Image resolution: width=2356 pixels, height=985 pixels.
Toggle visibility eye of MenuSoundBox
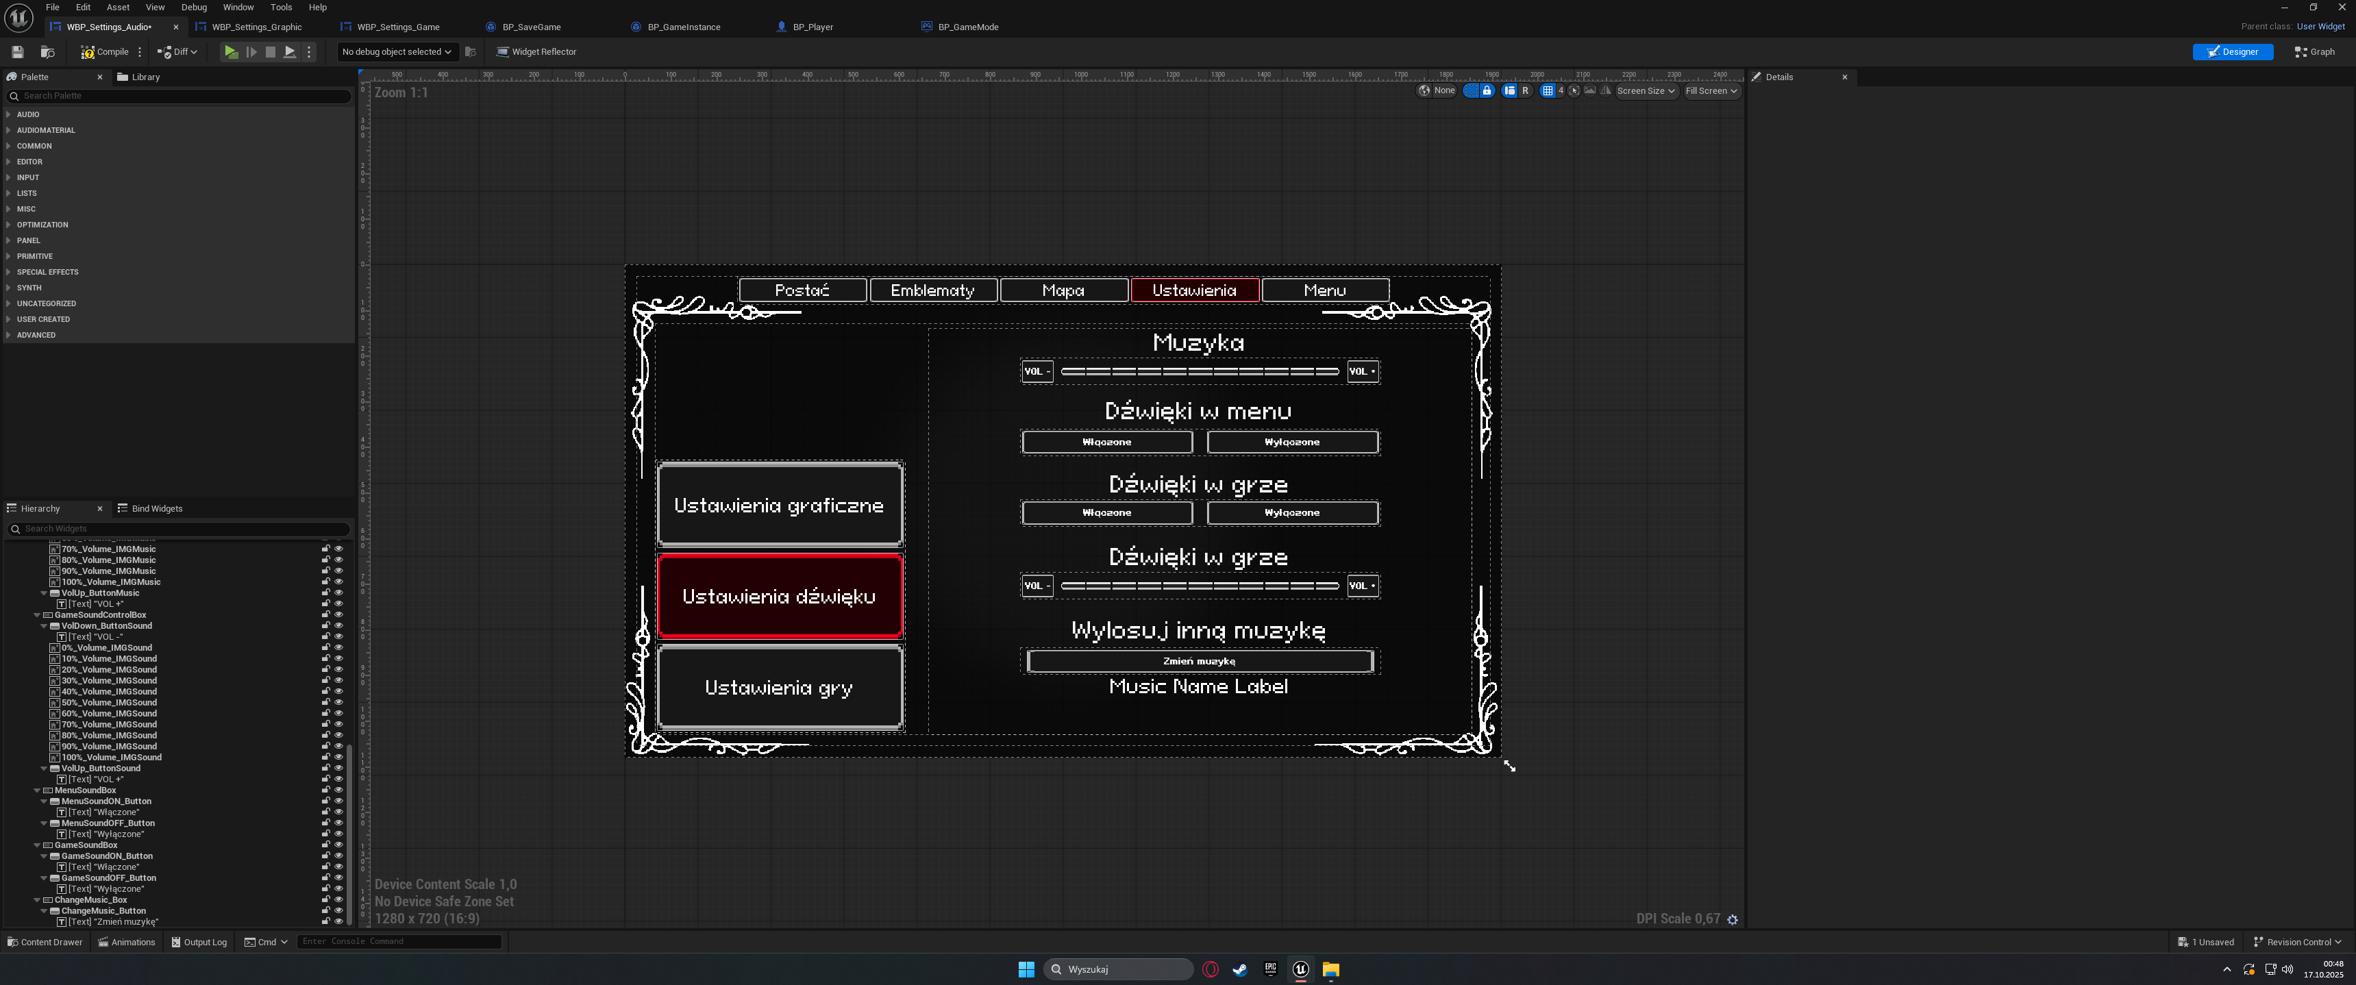[x=338, y=790]
